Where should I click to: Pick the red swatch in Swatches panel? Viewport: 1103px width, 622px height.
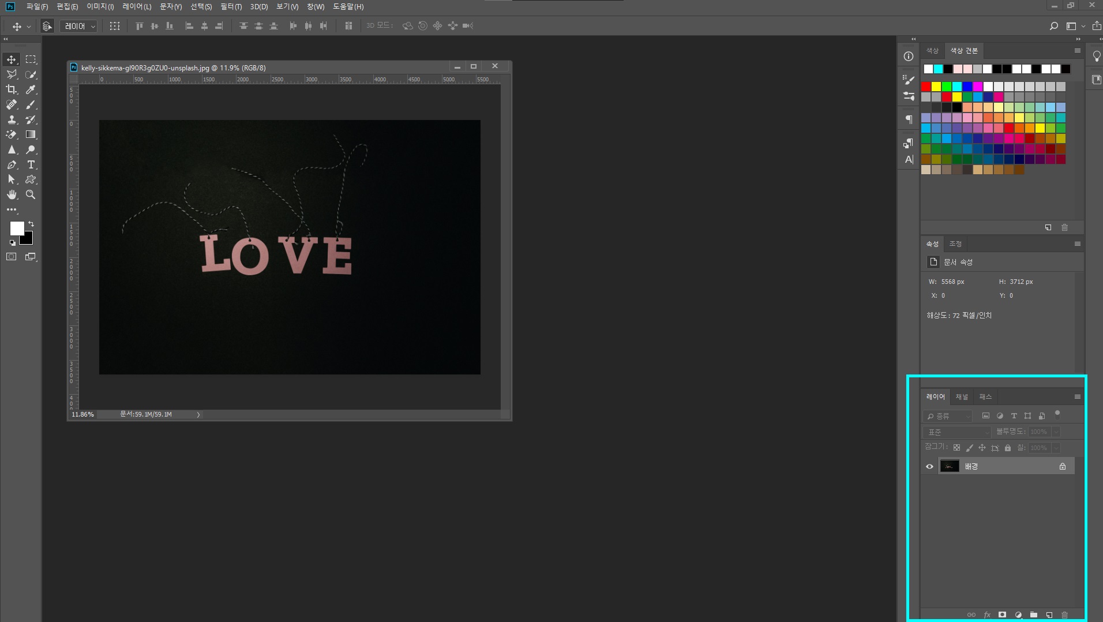tap(926, 87)
